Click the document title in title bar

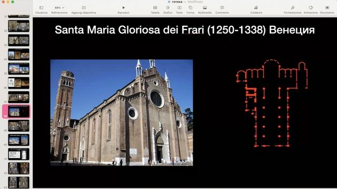tap(177, 2)
